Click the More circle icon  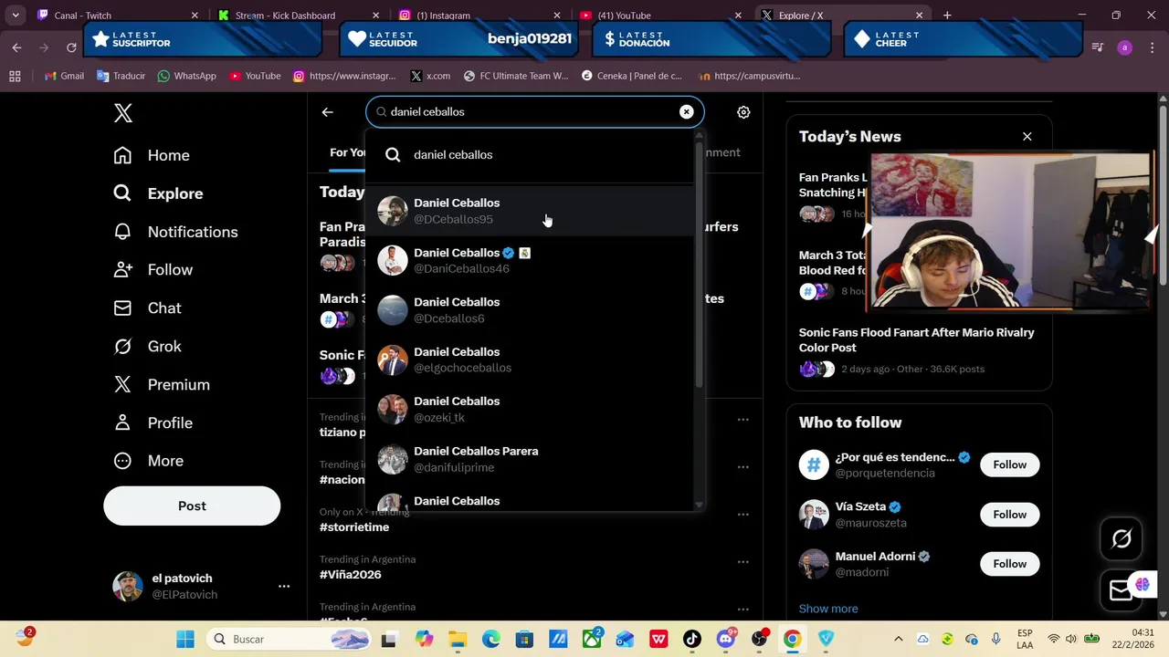tap(122, 461)
